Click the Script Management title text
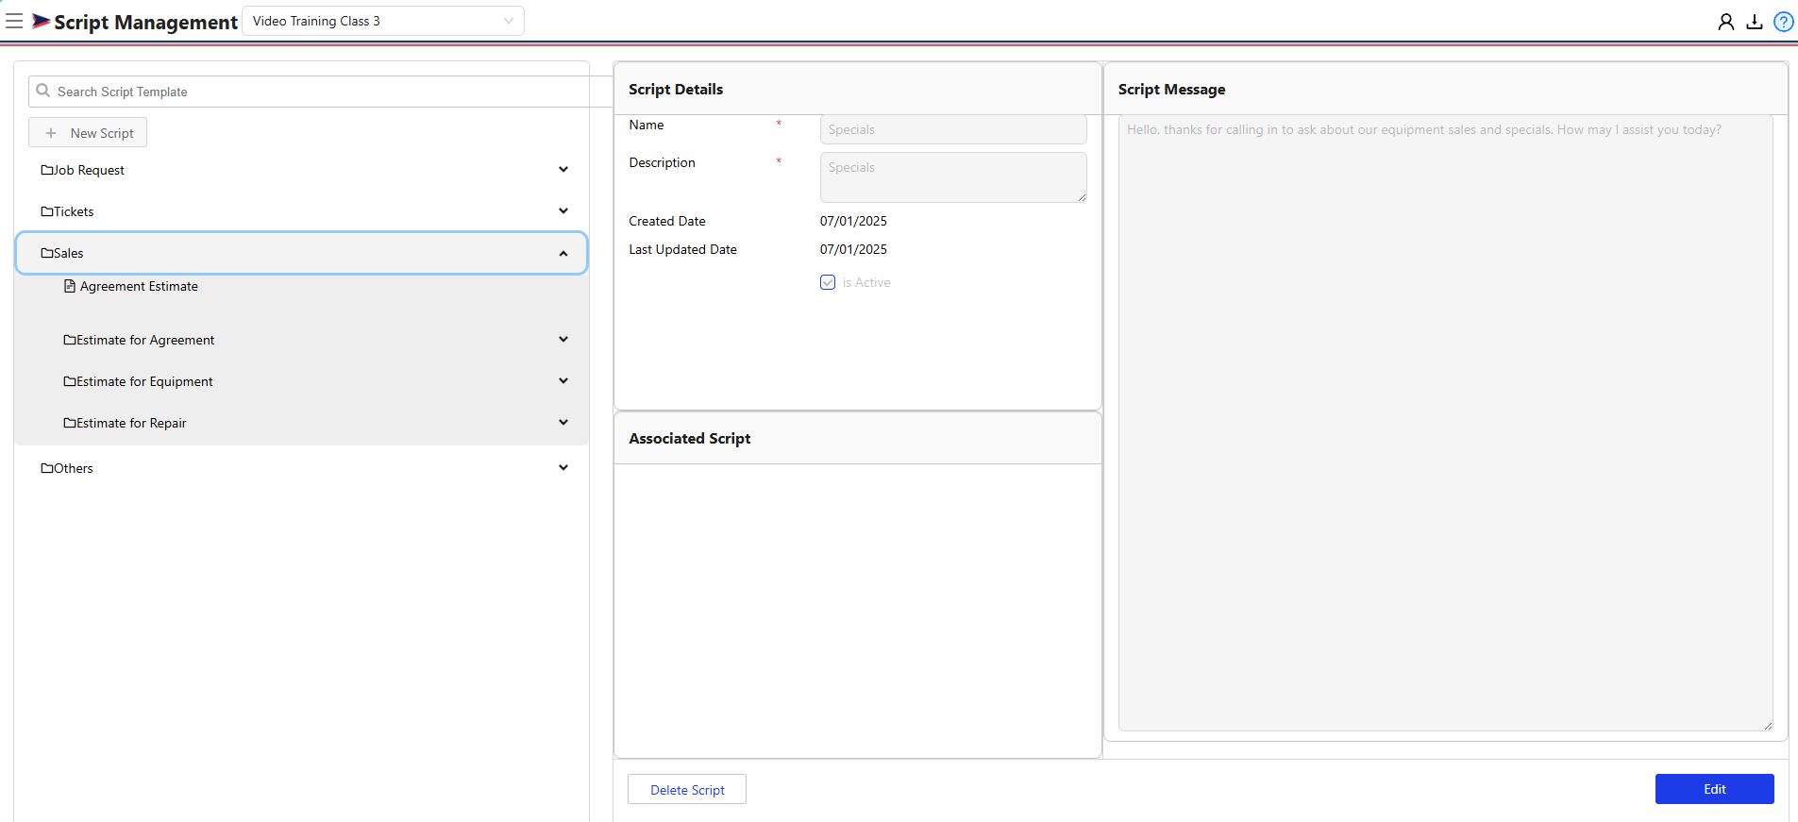The image size is (1798, 822). click(x=145, y=22)
